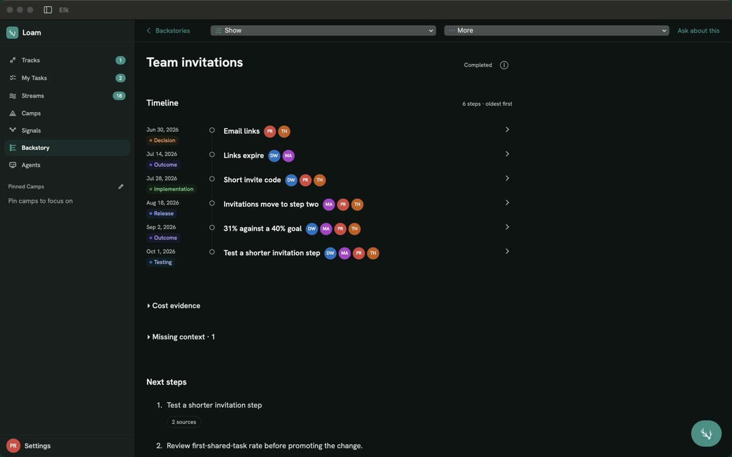Click the Release tag under Aug 18

(x=161, y=214)
